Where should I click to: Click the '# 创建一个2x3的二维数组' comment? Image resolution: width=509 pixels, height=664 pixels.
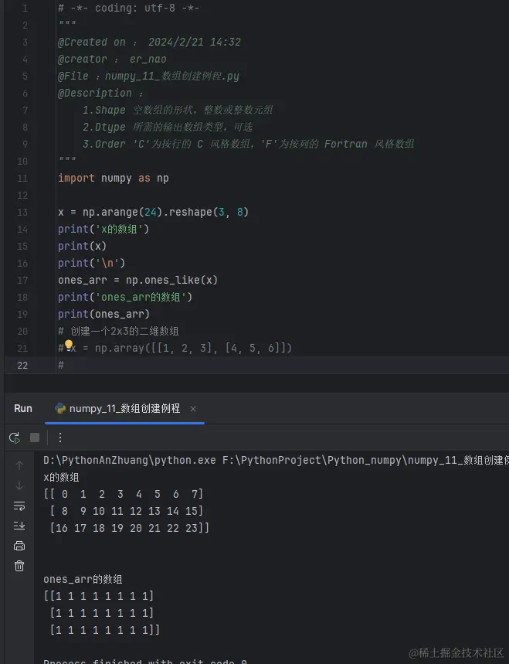click(x=118, y=331)
